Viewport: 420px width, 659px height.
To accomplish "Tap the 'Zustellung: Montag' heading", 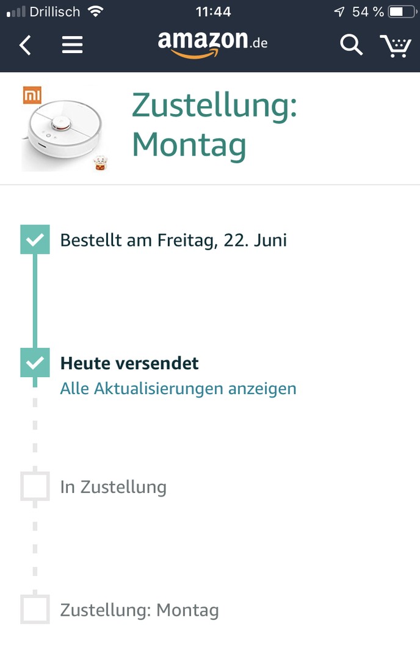I will 214,125.
